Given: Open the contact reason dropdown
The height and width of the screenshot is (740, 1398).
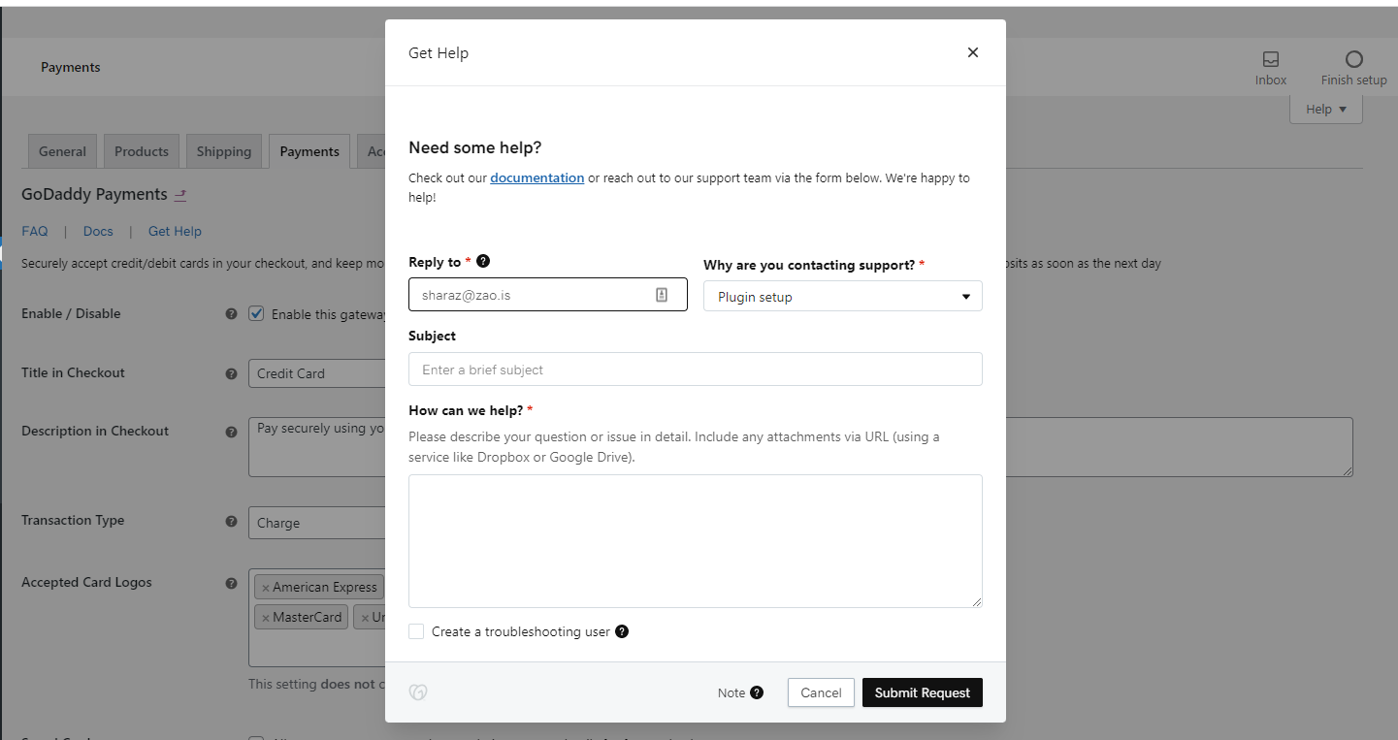Looking at the screenshot, I should [842, 297].
